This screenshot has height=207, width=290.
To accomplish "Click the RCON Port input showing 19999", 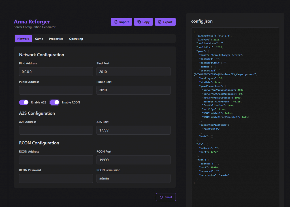I will click(133, 160).
